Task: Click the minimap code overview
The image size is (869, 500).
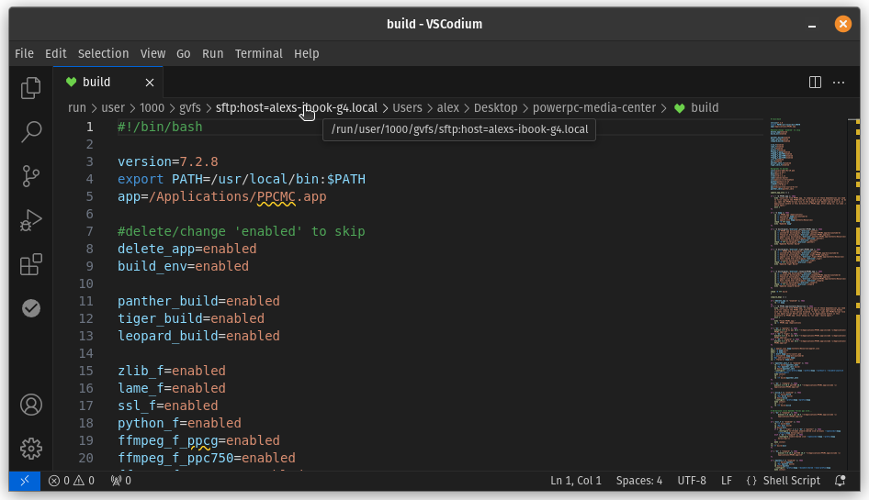Action: [x=807, y=275]
